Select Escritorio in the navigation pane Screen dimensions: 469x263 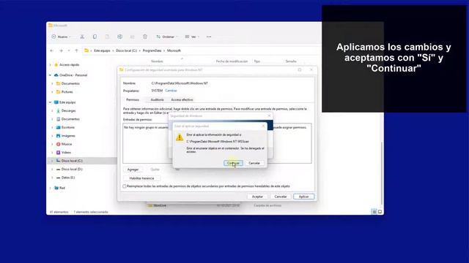[x=68, y=127]
